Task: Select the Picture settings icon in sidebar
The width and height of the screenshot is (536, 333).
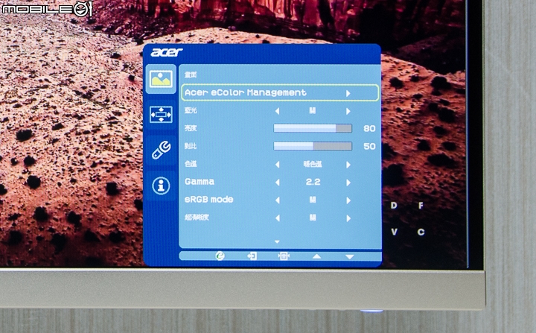Action: click(161, 79)
